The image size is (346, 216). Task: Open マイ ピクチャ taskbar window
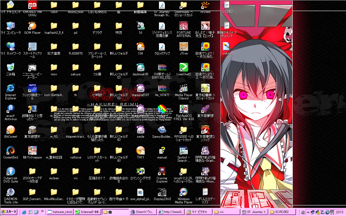(199, 212)
